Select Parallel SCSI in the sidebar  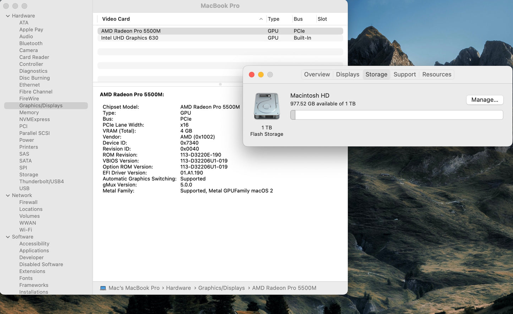(34, 133)
